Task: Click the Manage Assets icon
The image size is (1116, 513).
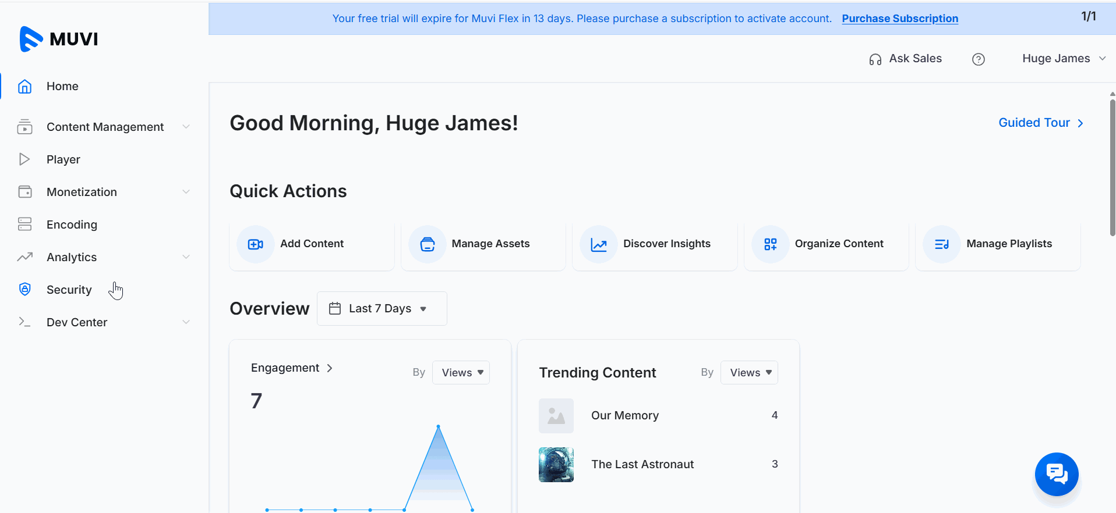Action: pyautogui.click(x=427, y=244)
